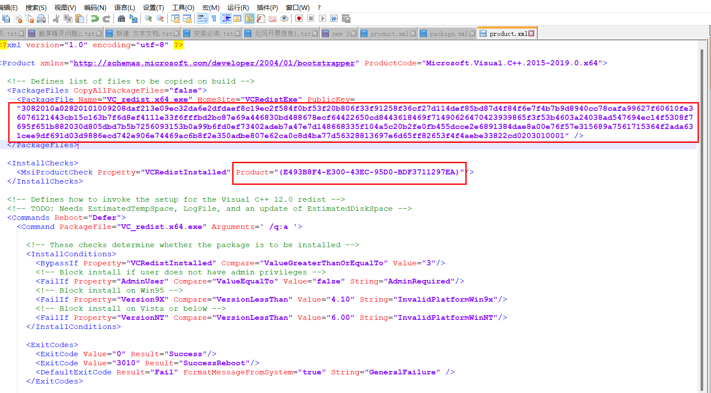Open the 设置(T) menu
This screenshot has height=393, width=711.
[x=153, y=7]
